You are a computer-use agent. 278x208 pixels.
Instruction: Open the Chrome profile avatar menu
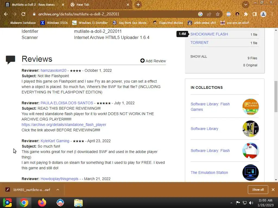tap(263, 14)
